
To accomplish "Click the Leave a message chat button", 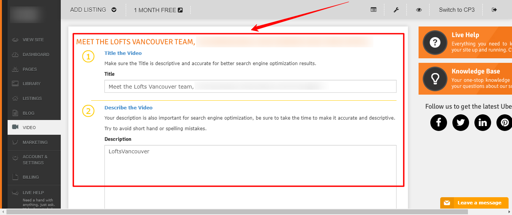I will coord(474,203).
